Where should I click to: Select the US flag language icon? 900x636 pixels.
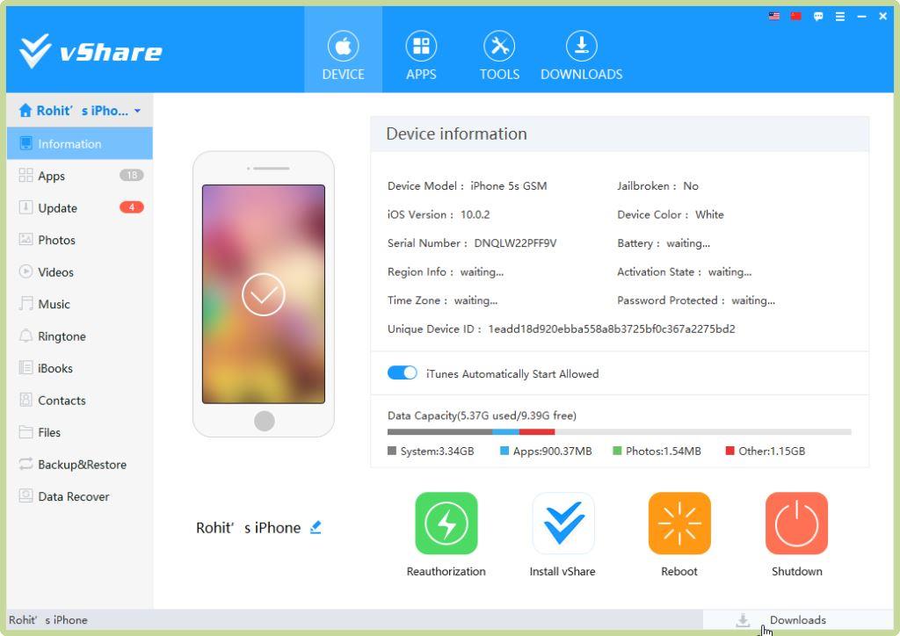(774, 16)
